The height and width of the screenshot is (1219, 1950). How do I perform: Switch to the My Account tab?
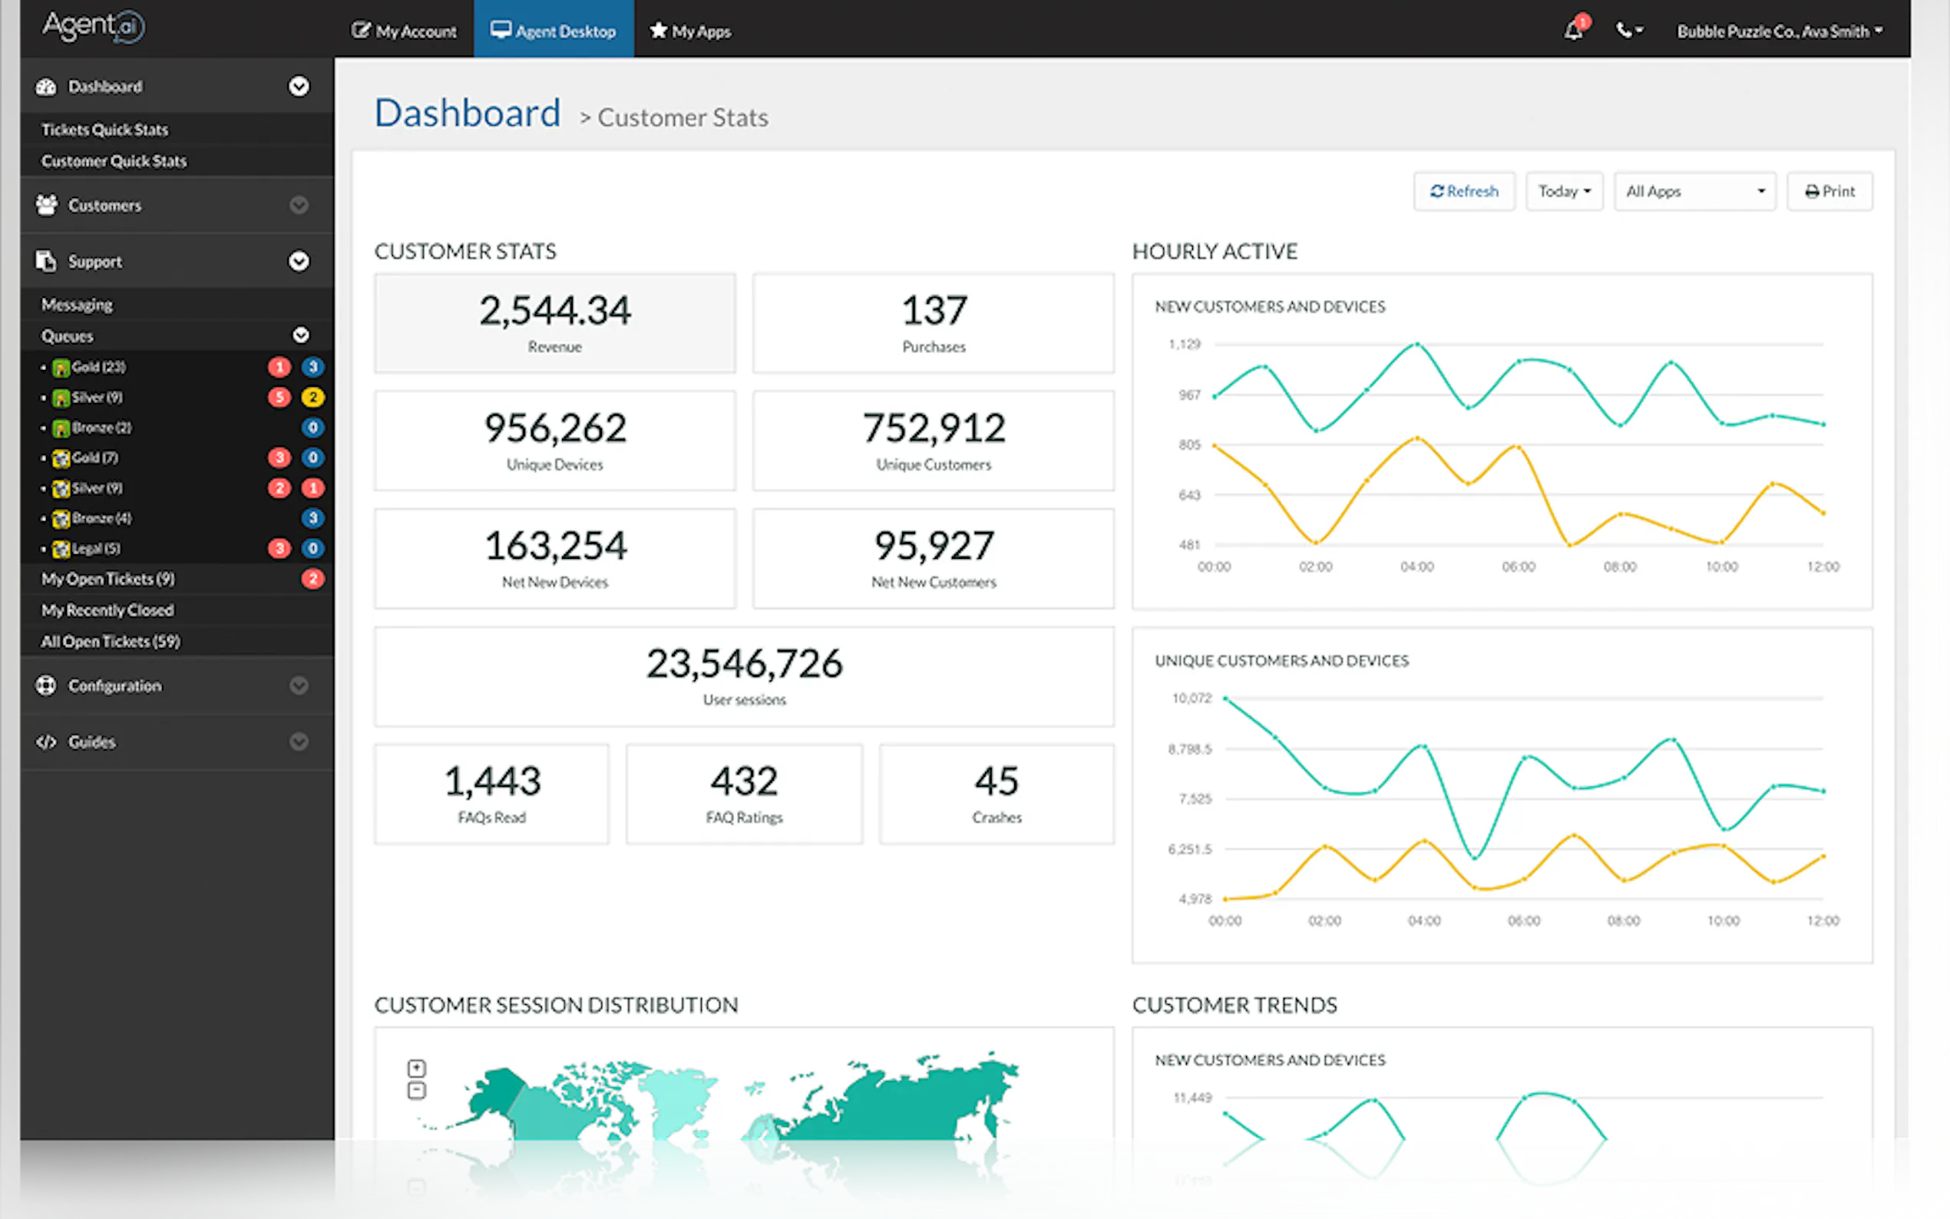click(x=404, y=31)
